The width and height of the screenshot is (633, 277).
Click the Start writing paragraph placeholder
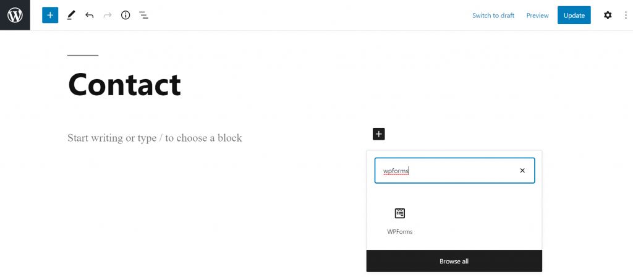[x=155, y=138]
